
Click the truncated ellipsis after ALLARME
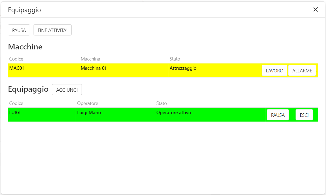point(317,71)
